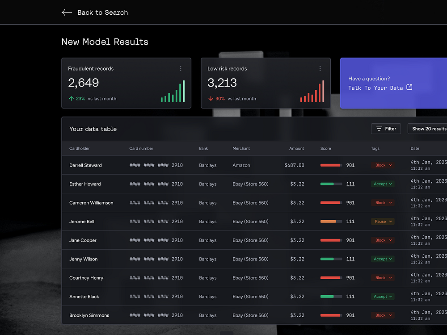Click the filter lines icon inside the Filter button

click(x=378, y=129)
